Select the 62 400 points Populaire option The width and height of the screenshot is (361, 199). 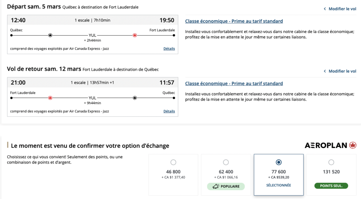click(x=226, y=162)
